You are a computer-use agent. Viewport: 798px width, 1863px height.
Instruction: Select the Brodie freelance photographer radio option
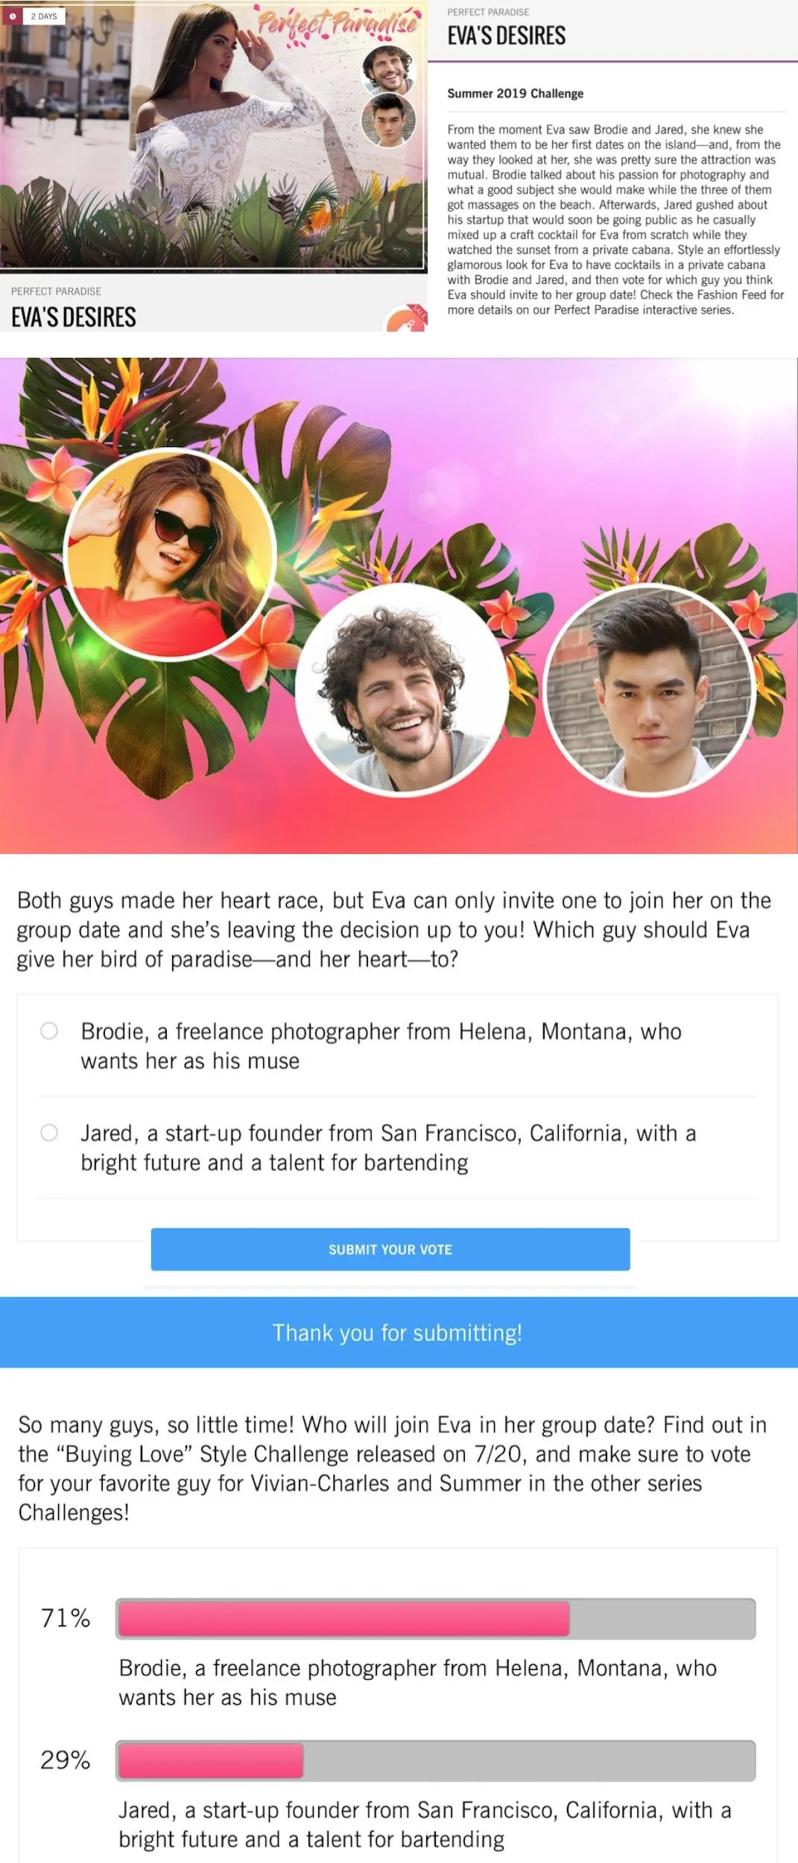[x=49, y=1031]
